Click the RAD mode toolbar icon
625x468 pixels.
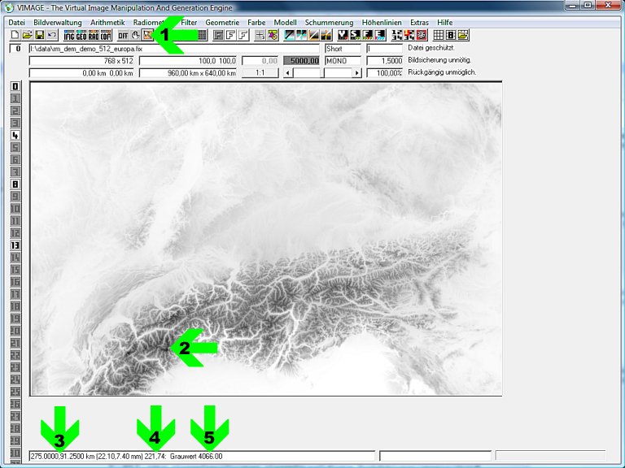click(94, 35)
